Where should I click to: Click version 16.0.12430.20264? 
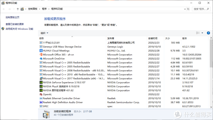pyautogui.click(x=192, y=55)
